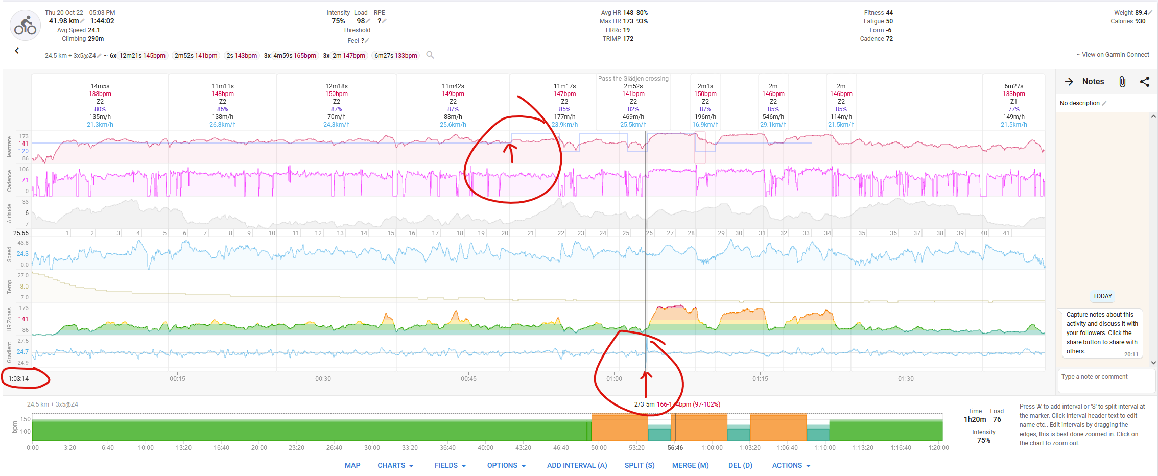Collapse Notes panel with the arrow icon
This screenshot has width=1158, height=476.
point(1069,82)
